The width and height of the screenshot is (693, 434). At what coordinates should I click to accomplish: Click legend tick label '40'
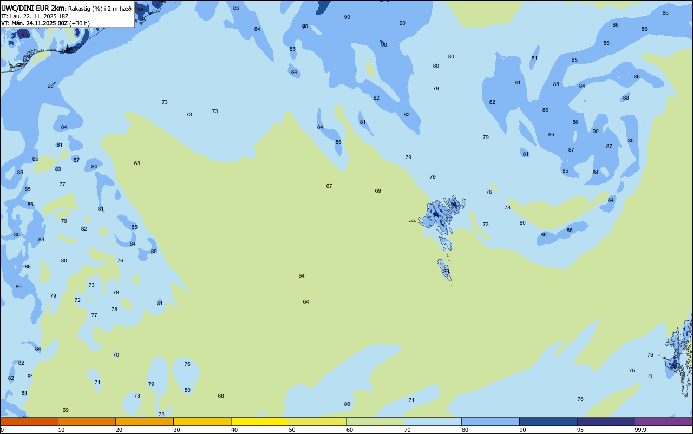(234, 430)
